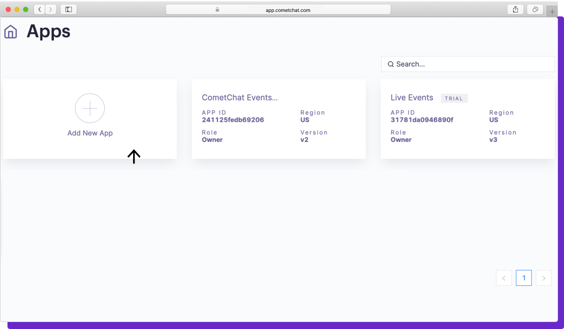This screenshot has height=329, width=564.
Task: Go to previous page of apps
Action: tap(504, 278)
